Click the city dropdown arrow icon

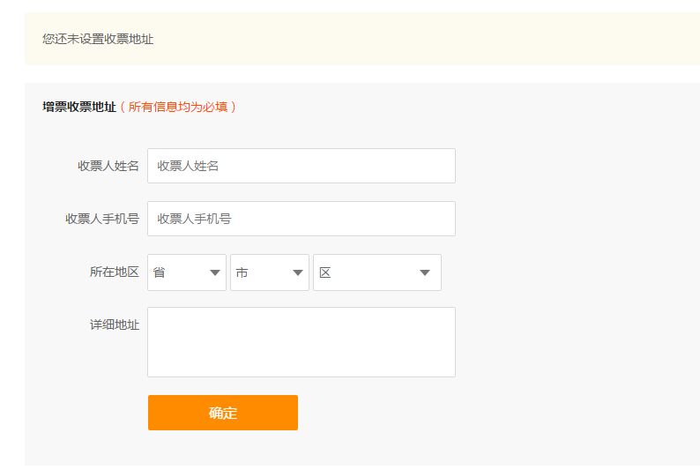click(x=298, y=273)
